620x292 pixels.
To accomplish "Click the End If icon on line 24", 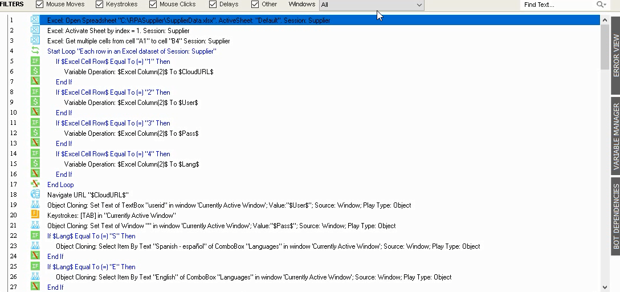I will [35, 257].
